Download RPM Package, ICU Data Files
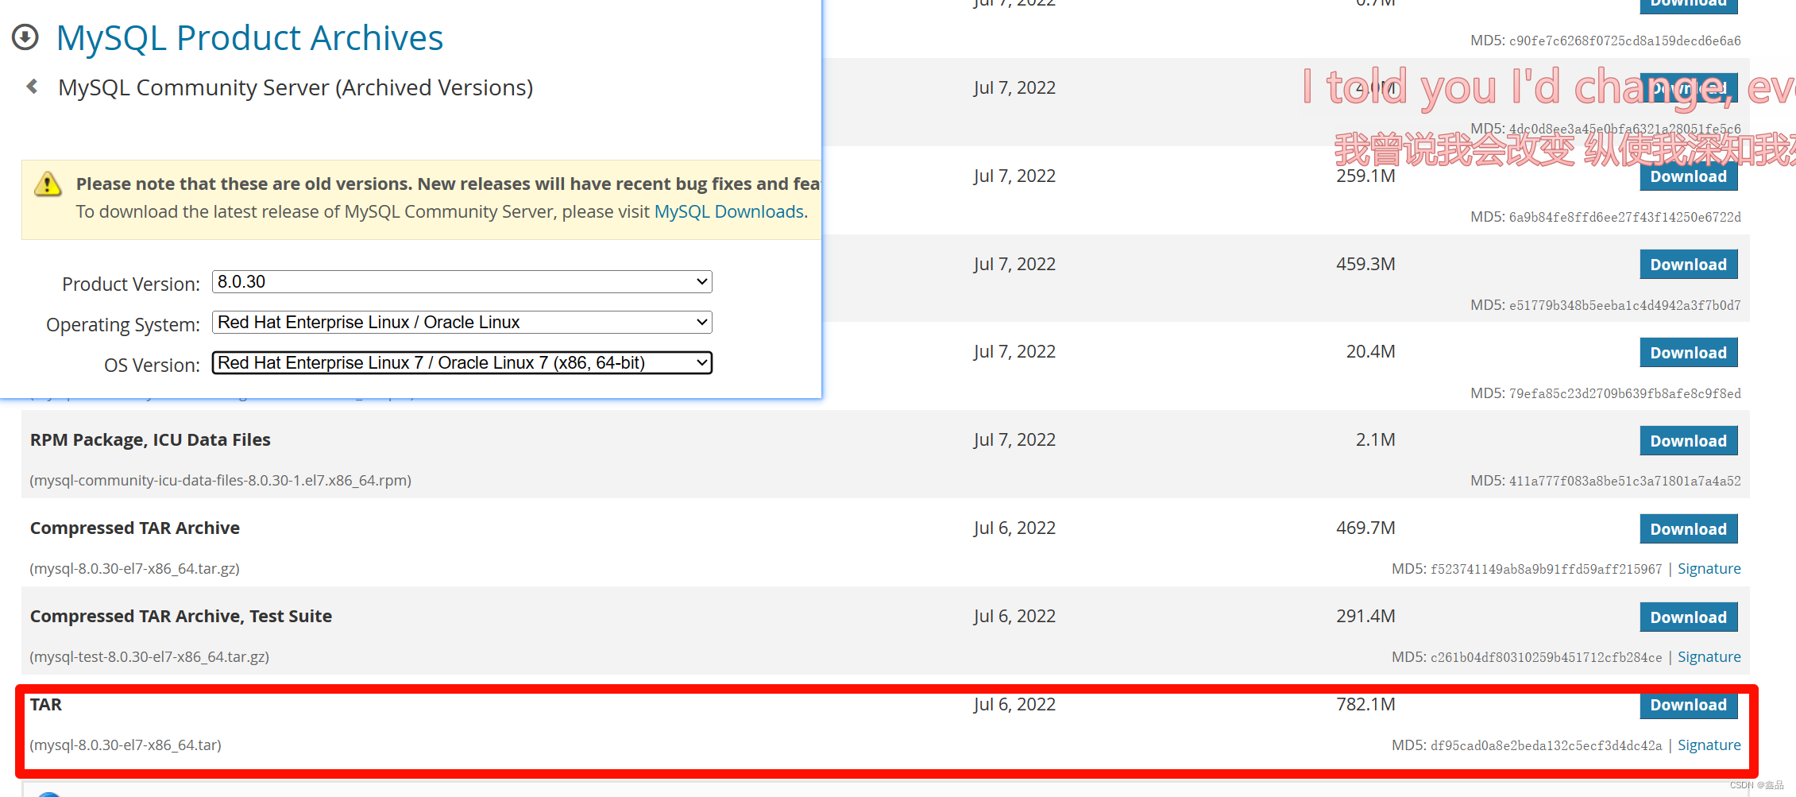1796x797 pixels. click(x=1688, y=441)
